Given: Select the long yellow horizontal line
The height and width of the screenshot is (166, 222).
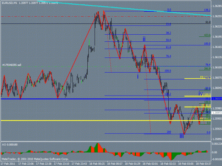Looking at the screenshot, I should tap(106, 120).
